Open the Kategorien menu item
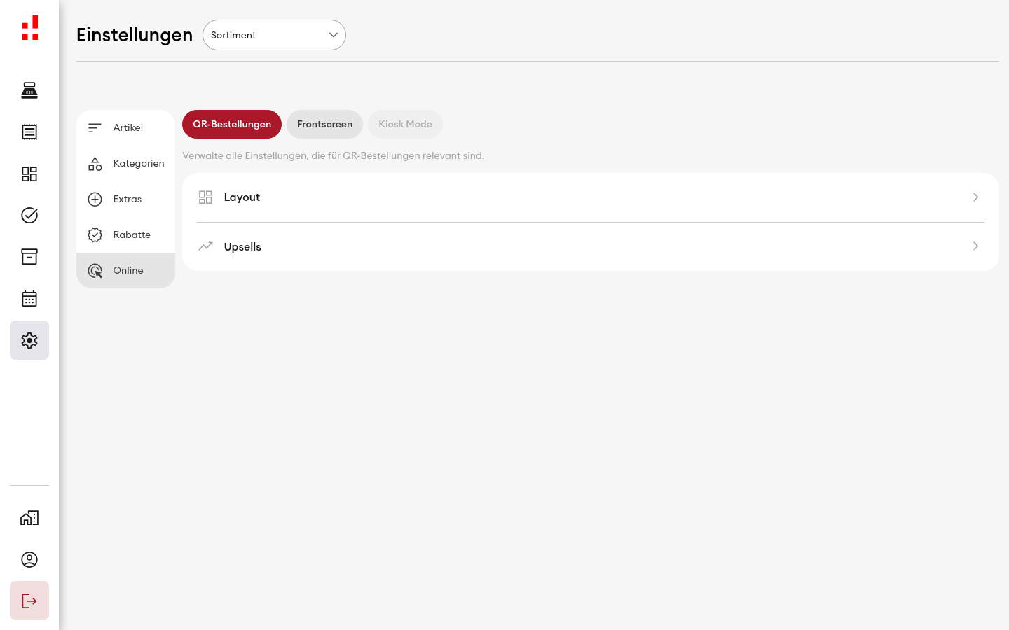This screenshot has width=1009, height=630. coord(125,163)
